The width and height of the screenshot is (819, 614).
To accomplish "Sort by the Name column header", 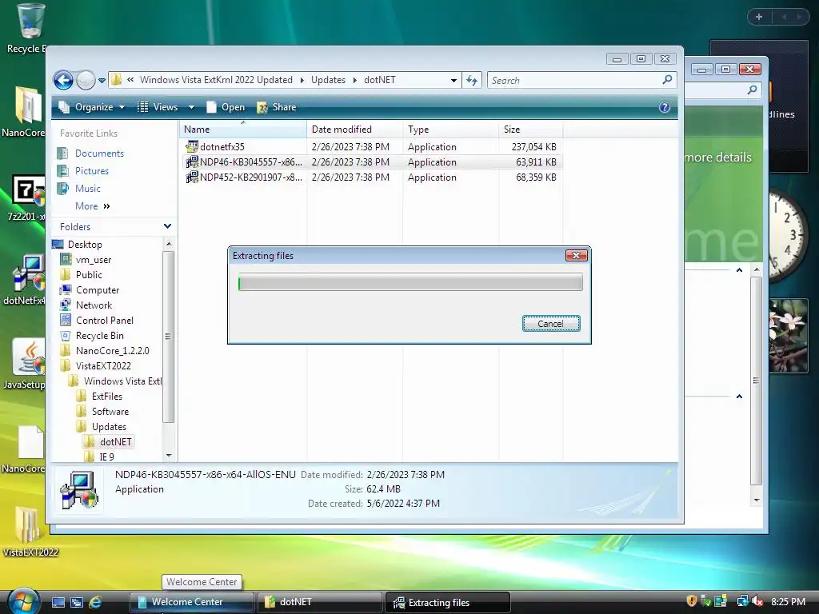I will (x=243, y=129).
